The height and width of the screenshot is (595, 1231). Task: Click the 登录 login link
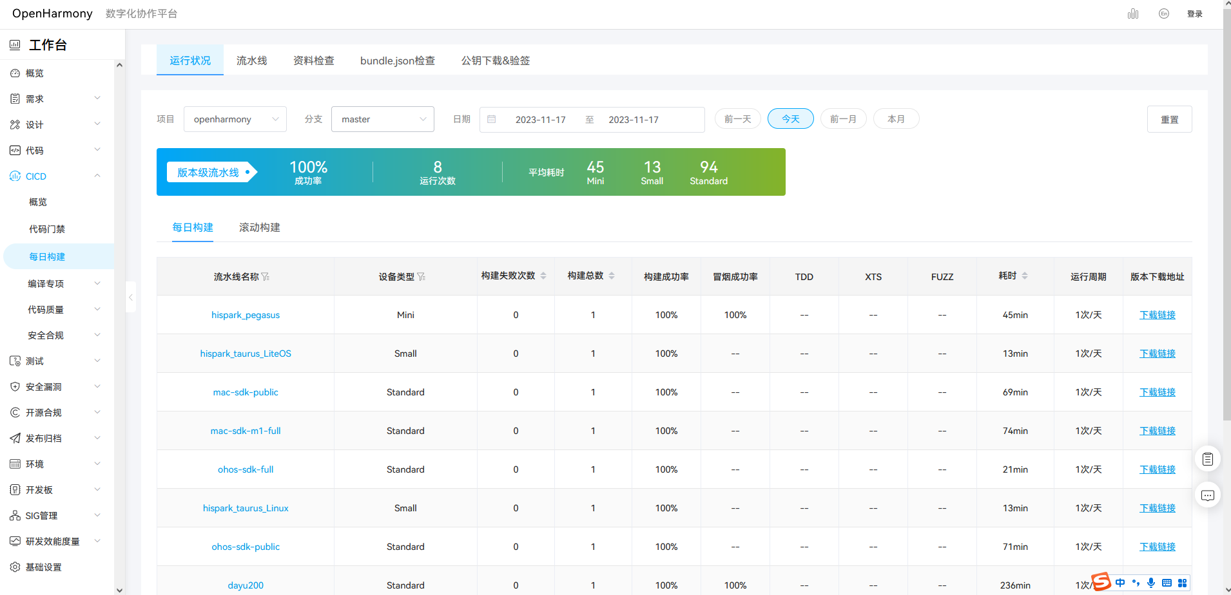1195,14
